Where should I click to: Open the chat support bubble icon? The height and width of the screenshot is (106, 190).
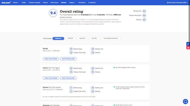185,101
